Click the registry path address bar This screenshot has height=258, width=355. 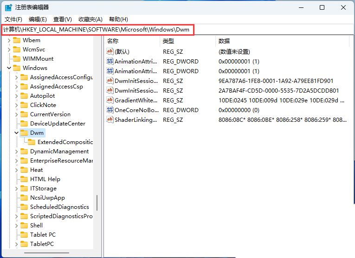pyautogui.click(x=98, y=30)
